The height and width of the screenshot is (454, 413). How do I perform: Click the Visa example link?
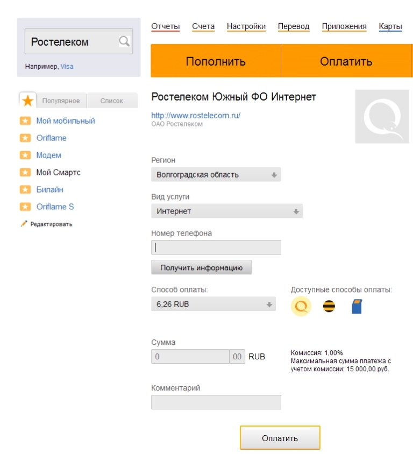pos(67,66)
